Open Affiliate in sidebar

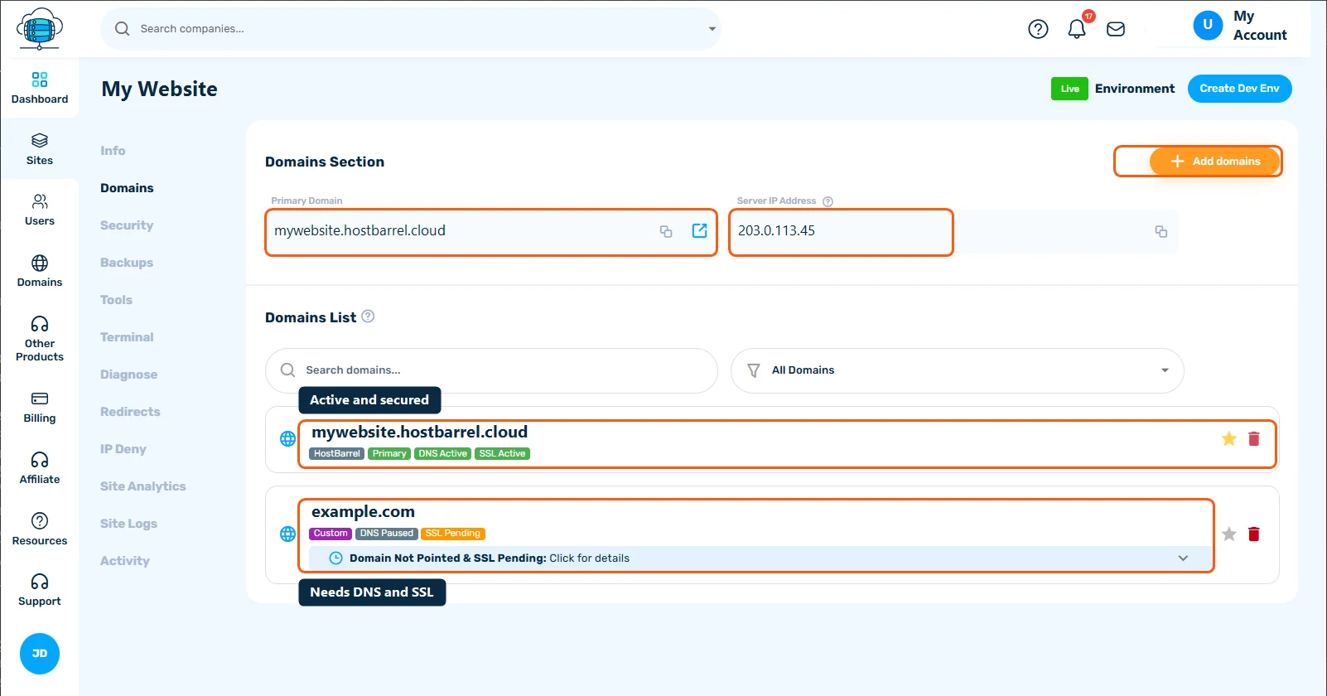(x=39, y=468)
